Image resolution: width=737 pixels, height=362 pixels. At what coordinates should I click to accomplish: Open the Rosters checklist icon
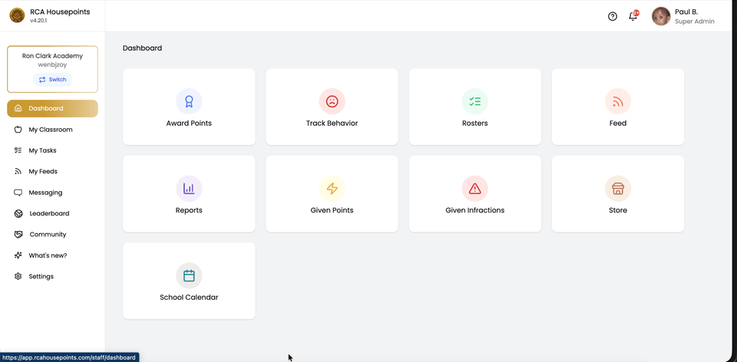[x=474, y=101]
